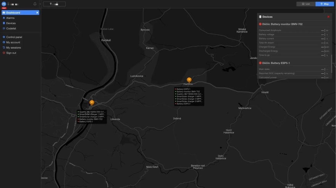Collapse the sidebar with the small arrow
Viewport: 336px width, 188px height.
tap(40, 4)
